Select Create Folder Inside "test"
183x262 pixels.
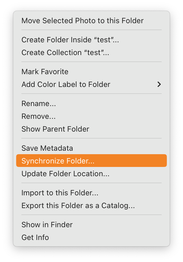coord(70,40)
